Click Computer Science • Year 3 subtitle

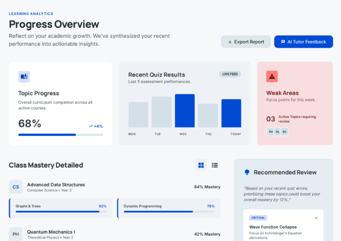tap(49, 190)
